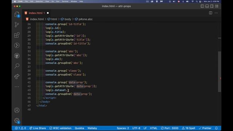Open the volume control in menu bar
This screenshot has height=131, width=233.
(x=174, y=1)
